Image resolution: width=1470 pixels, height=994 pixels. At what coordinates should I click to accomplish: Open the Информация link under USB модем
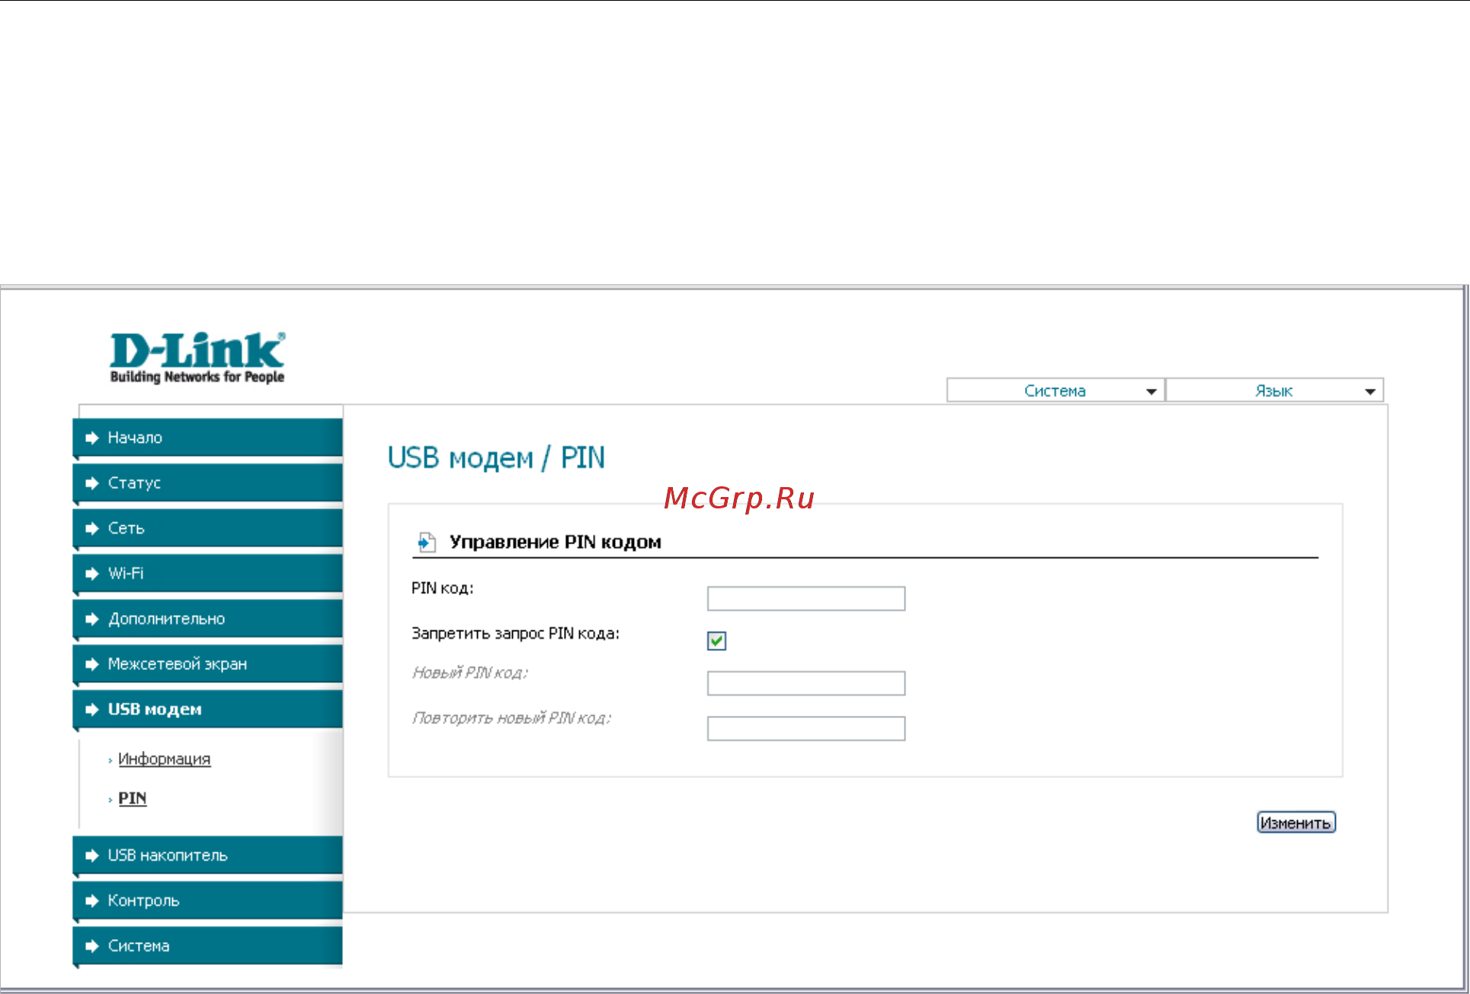coord(164,759)
